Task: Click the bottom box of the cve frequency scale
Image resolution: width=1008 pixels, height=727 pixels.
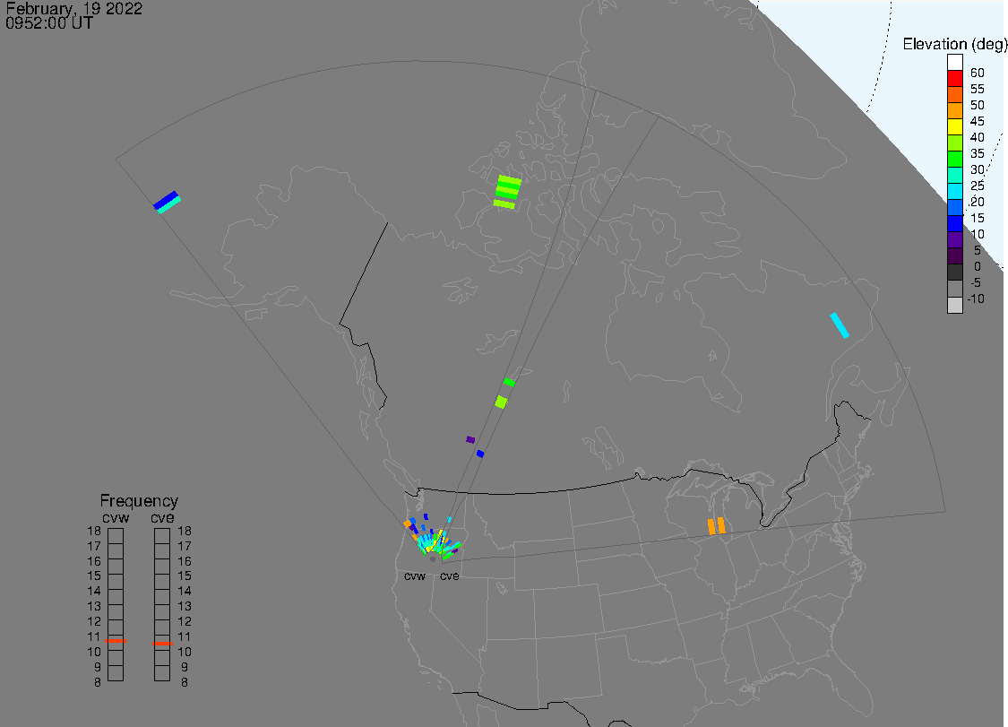Action: pyautogui.click(x=162, y=673)
